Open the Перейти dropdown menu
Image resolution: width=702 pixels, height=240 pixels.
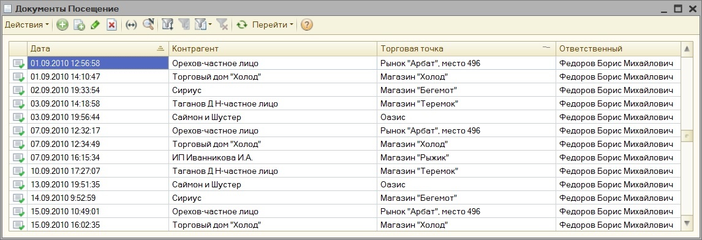[x=273, y=25]
